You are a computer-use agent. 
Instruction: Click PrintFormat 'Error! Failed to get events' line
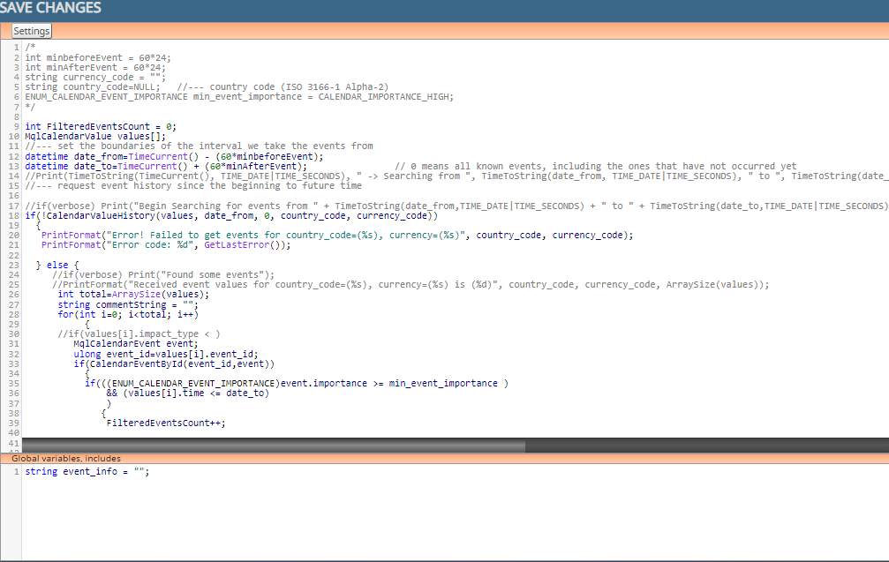pyautogui.click(x=337, y=235)
